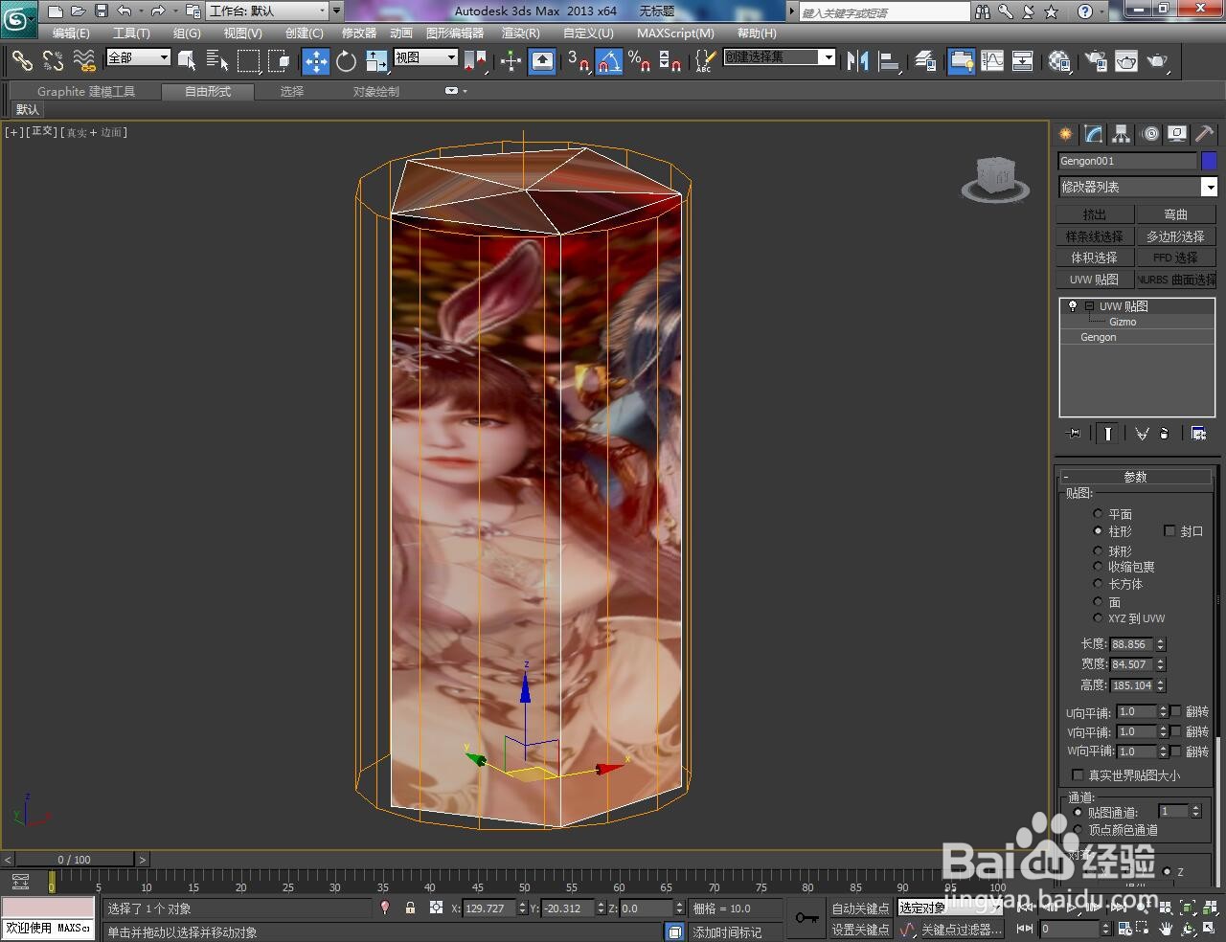
Task: Toggle Percent Snap icon
Action: tap(640, 61)
